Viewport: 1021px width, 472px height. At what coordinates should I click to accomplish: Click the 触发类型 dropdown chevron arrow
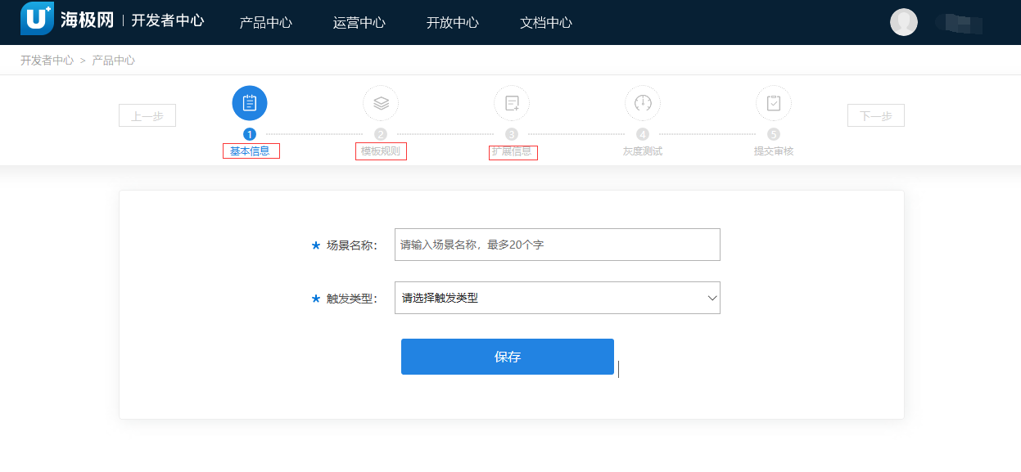tap(712, 298)
